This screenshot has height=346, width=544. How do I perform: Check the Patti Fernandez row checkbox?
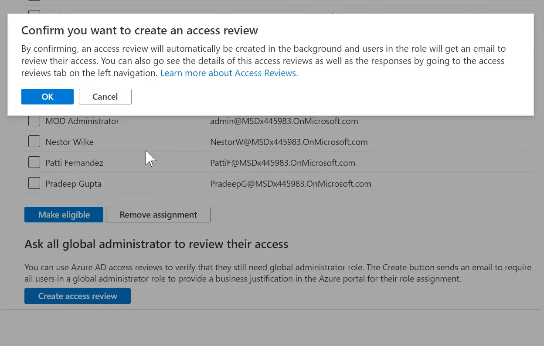34,163
